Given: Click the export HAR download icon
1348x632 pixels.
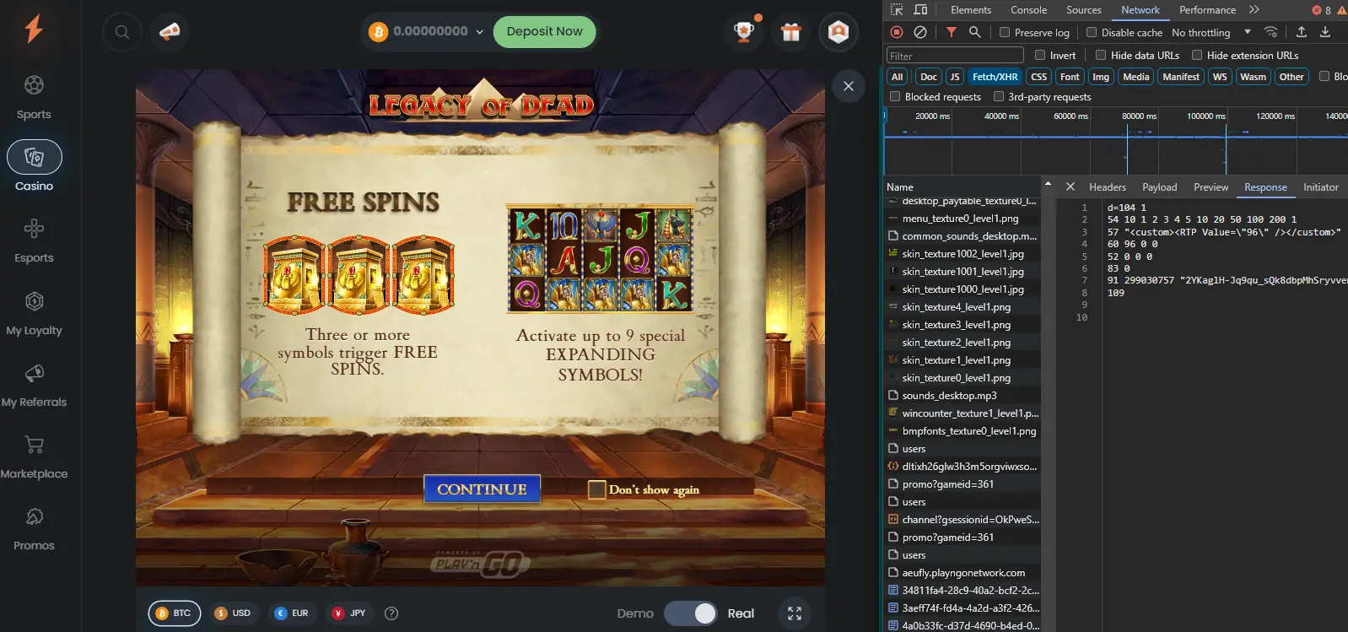Looking at the screenshot, I should 1325,32.
